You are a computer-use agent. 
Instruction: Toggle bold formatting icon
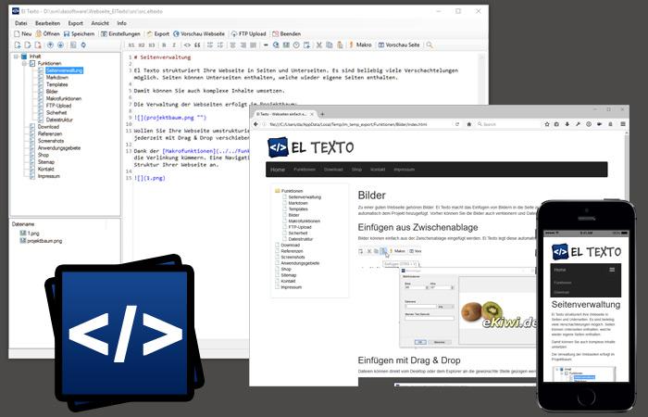(164, 45)
